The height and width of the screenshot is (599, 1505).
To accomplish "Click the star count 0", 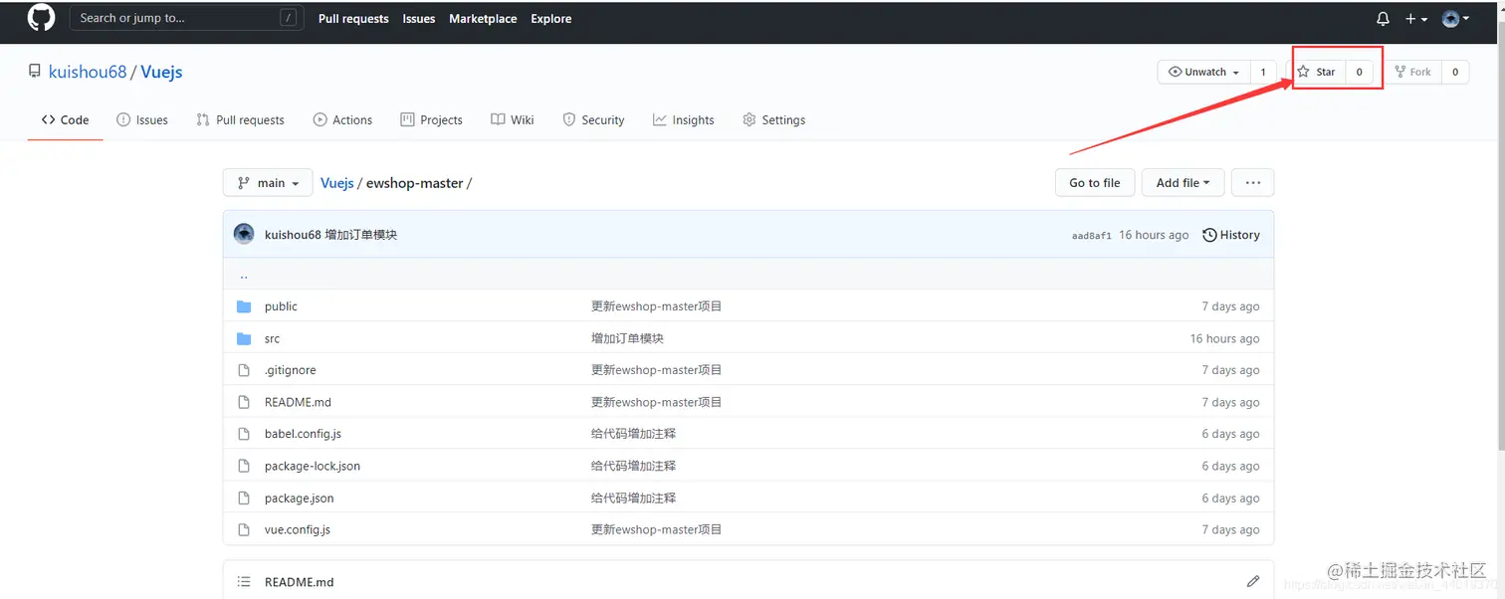I will [x=1359, y=72].
